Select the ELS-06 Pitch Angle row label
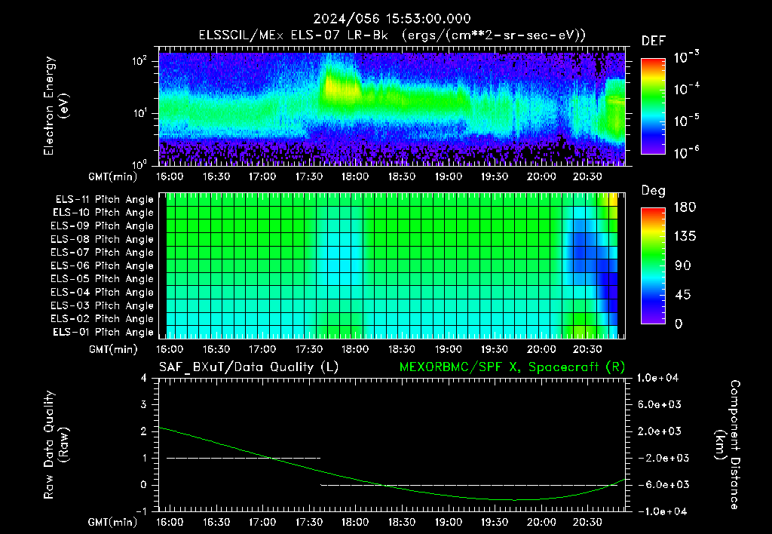This screenshot has width=772, height=534. [103, 266]
